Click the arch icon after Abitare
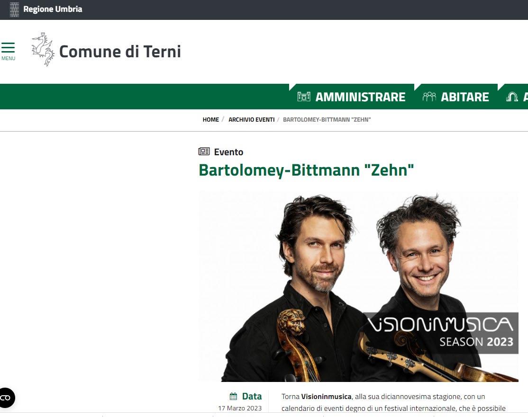Screen dimensions: 528x417 [x=512, y=97]
